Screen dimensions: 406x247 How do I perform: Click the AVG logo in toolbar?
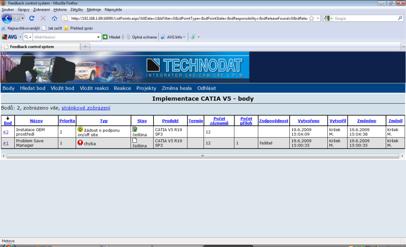pos(9,37)
